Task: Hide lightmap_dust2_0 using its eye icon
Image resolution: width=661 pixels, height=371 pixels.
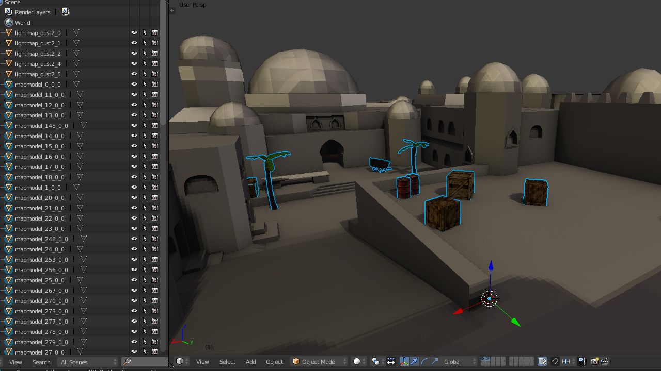Action: 134,32
